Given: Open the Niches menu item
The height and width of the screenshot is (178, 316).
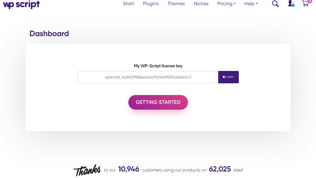Looking at the screenshot, I should click(x=201, y=4).
